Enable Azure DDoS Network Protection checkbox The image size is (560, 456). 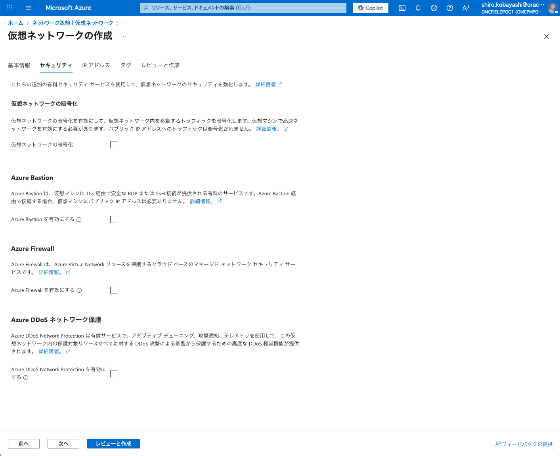coord(114,373)
